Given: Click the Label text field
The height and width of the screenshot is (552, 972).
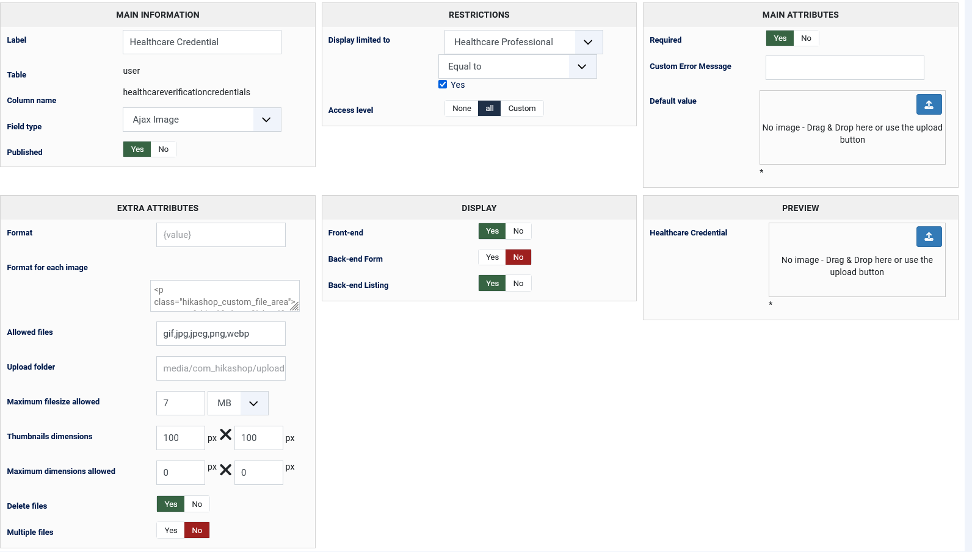Looking at the screenshot, I should (201, 42).
